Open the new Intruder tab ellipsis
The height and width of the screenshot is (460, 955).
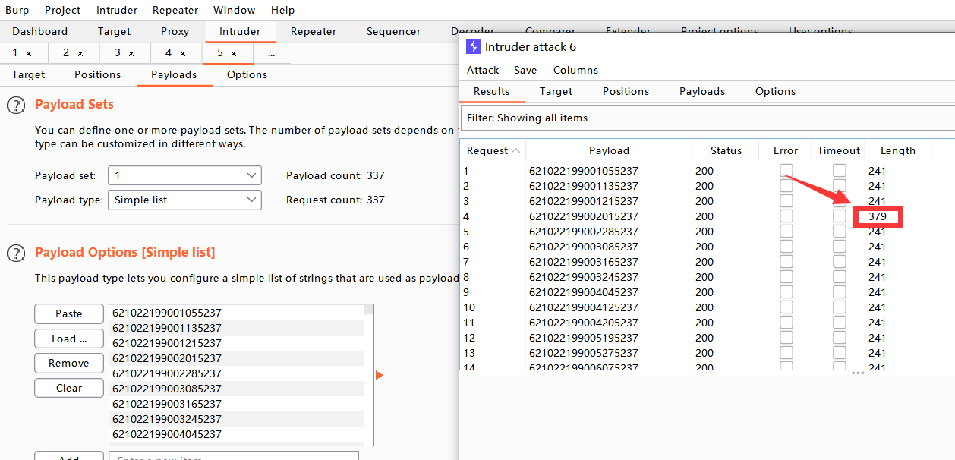[271, 53]
